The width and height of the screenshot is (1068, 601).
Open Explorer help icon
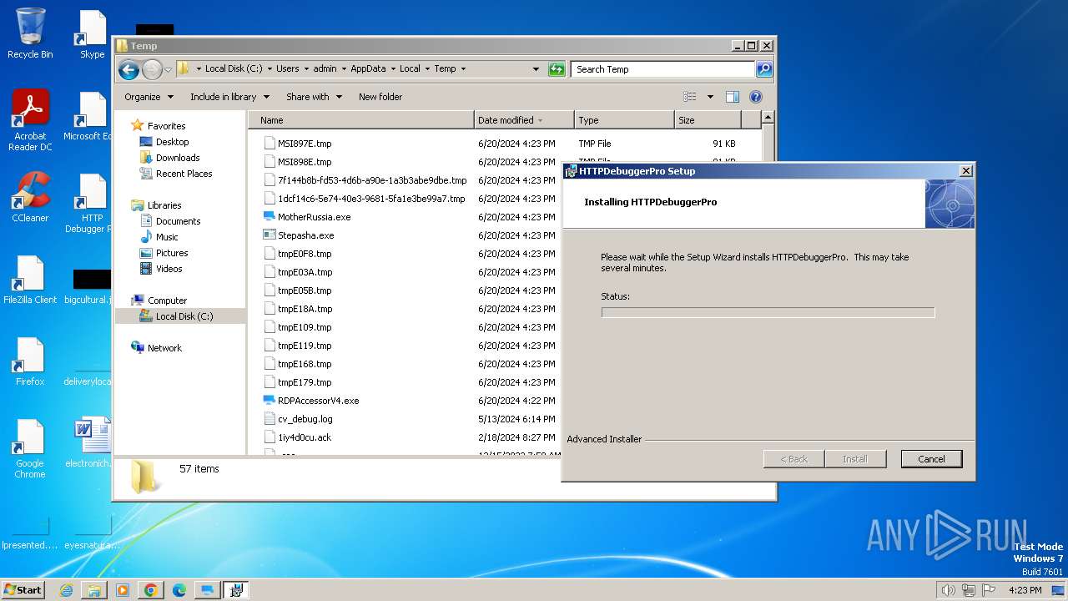pyautogui.click(x=756, y=97)
